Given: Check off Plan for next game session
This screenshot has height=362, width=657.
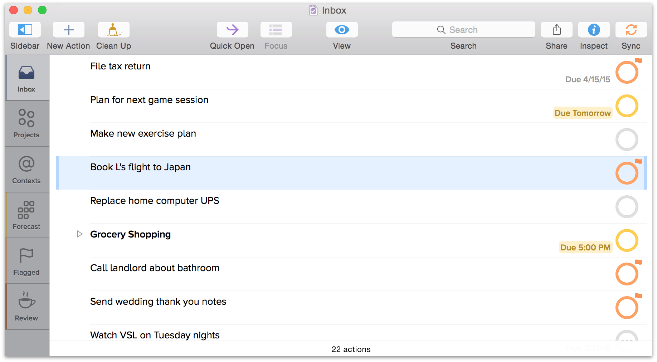Looking at the screenshot, I should tap(627, 106).
